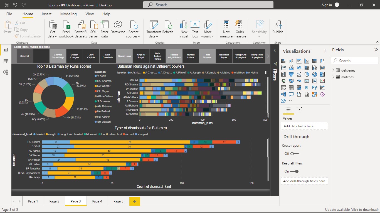
Task: Open the File menu
Action: tap(9, 14)
